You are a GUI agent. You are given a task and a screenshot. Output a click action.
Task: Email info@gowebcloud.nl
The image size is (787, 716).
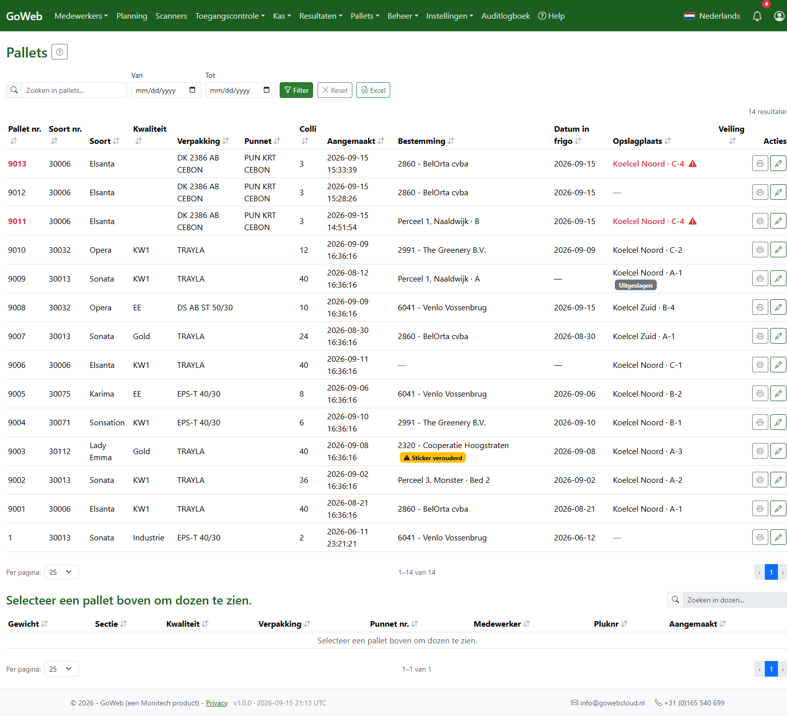(608, 703)
